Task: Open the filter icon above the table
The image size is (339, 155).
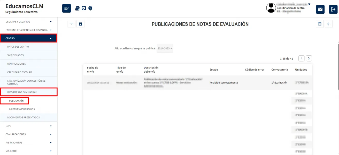Action: coord(71,24)
